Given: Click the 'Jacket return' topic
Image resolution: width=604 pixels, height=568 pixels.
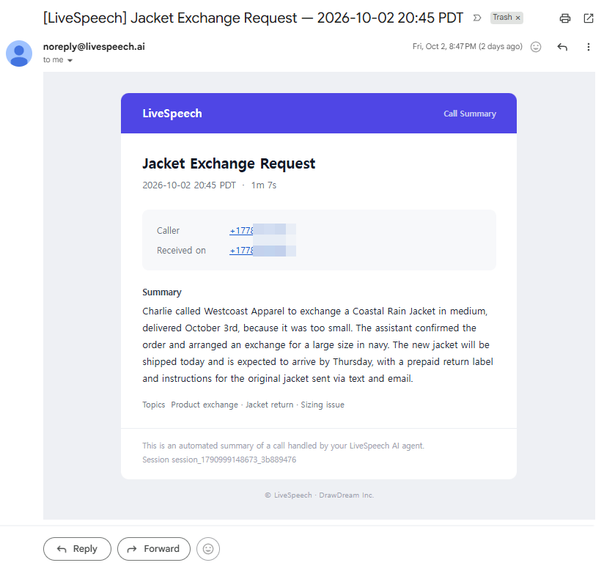Looking at the screenshot, I should (269, 405).
